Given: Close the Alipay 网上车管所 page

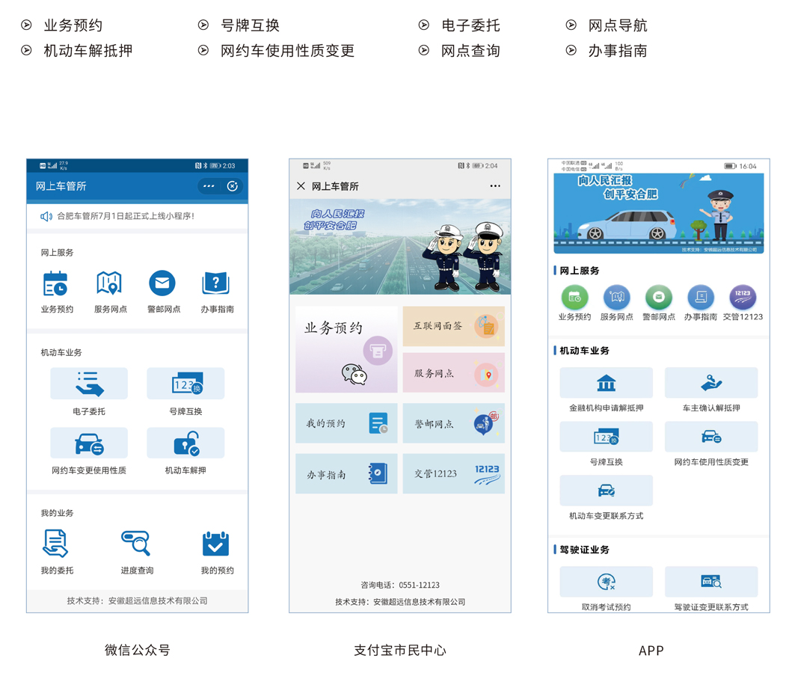Looking at the screenshot, I should [x=301, y=186].
